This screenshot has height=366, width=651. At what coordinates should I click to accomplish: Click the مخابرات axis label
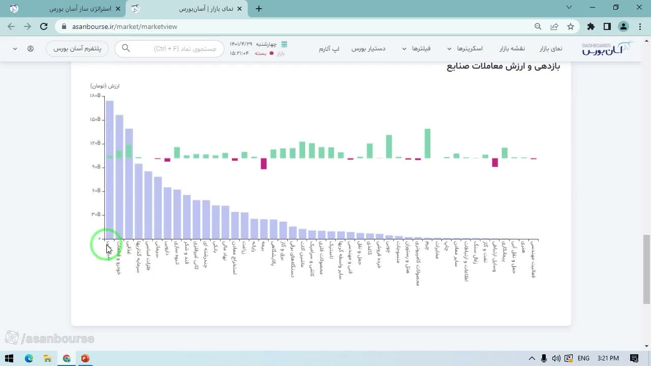click(x=437, y=250)
